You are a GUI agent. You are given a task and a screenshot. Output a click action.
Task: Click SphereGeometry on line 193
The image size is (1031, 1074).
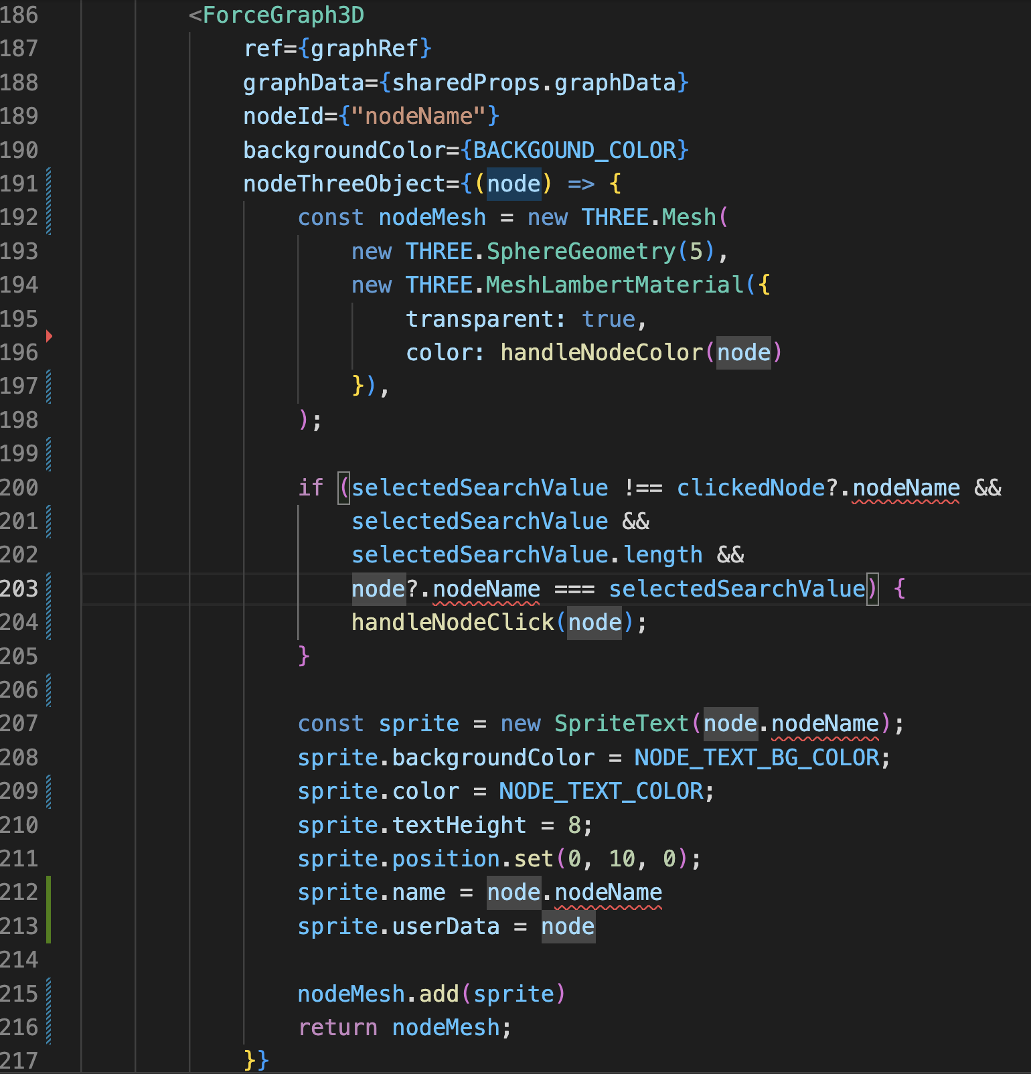(x=581, y=251)
